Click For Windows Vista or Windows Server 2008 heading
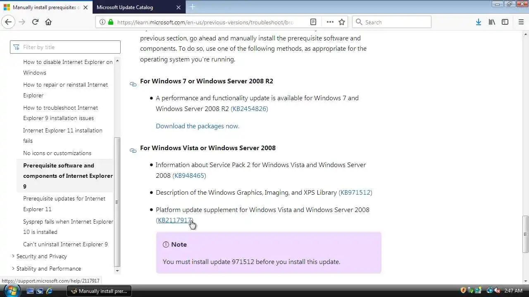This screenshot has height=297, width=529. (x=208, y=148)
